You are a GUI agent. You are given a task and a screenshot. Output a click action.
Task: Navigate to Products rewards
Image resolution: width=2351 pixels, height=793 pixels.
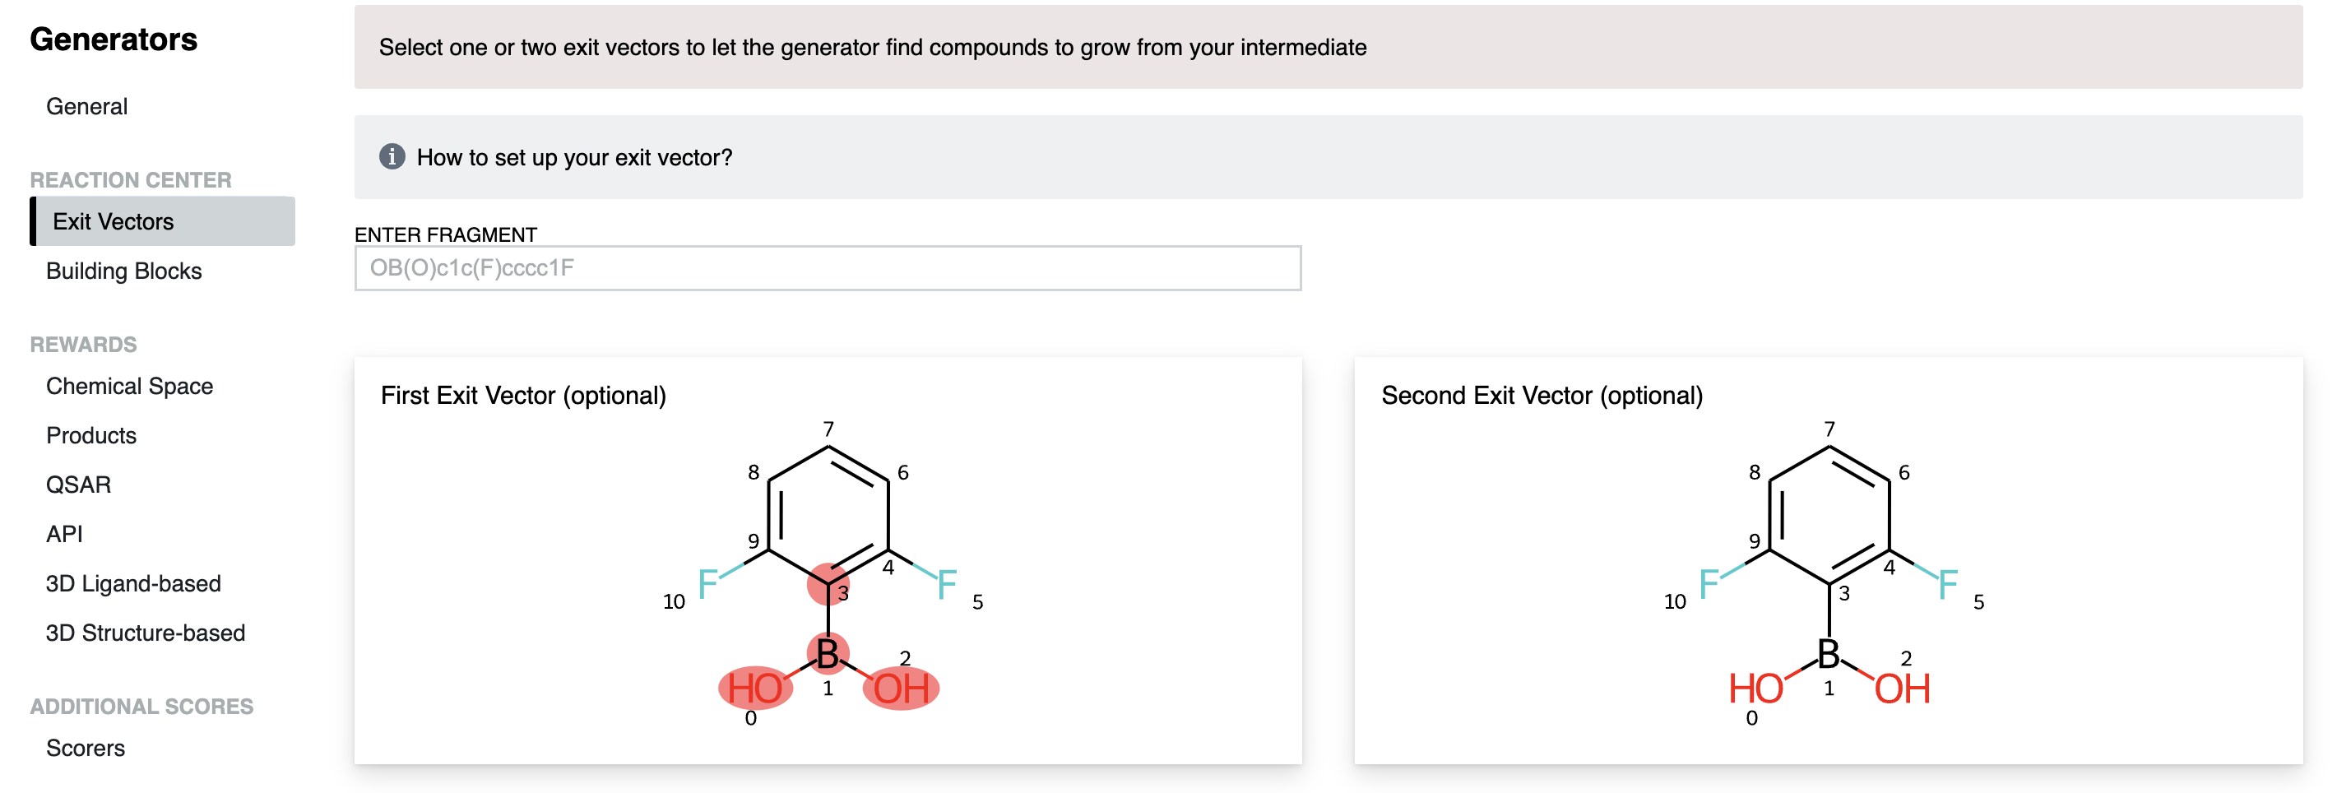pyautogui.click(x=91, y=435)
